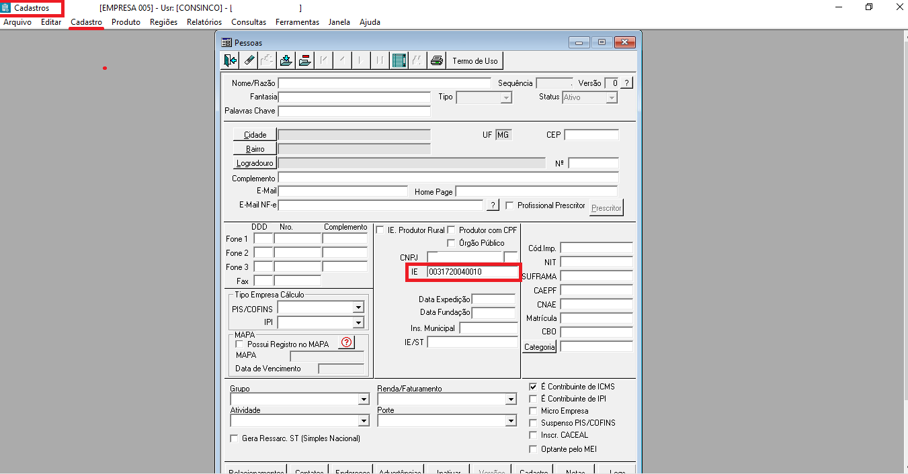Screen dimensions: 908x474
Task: Tick the Profissional Prescritor checkbox
Action: coord(510,205)
